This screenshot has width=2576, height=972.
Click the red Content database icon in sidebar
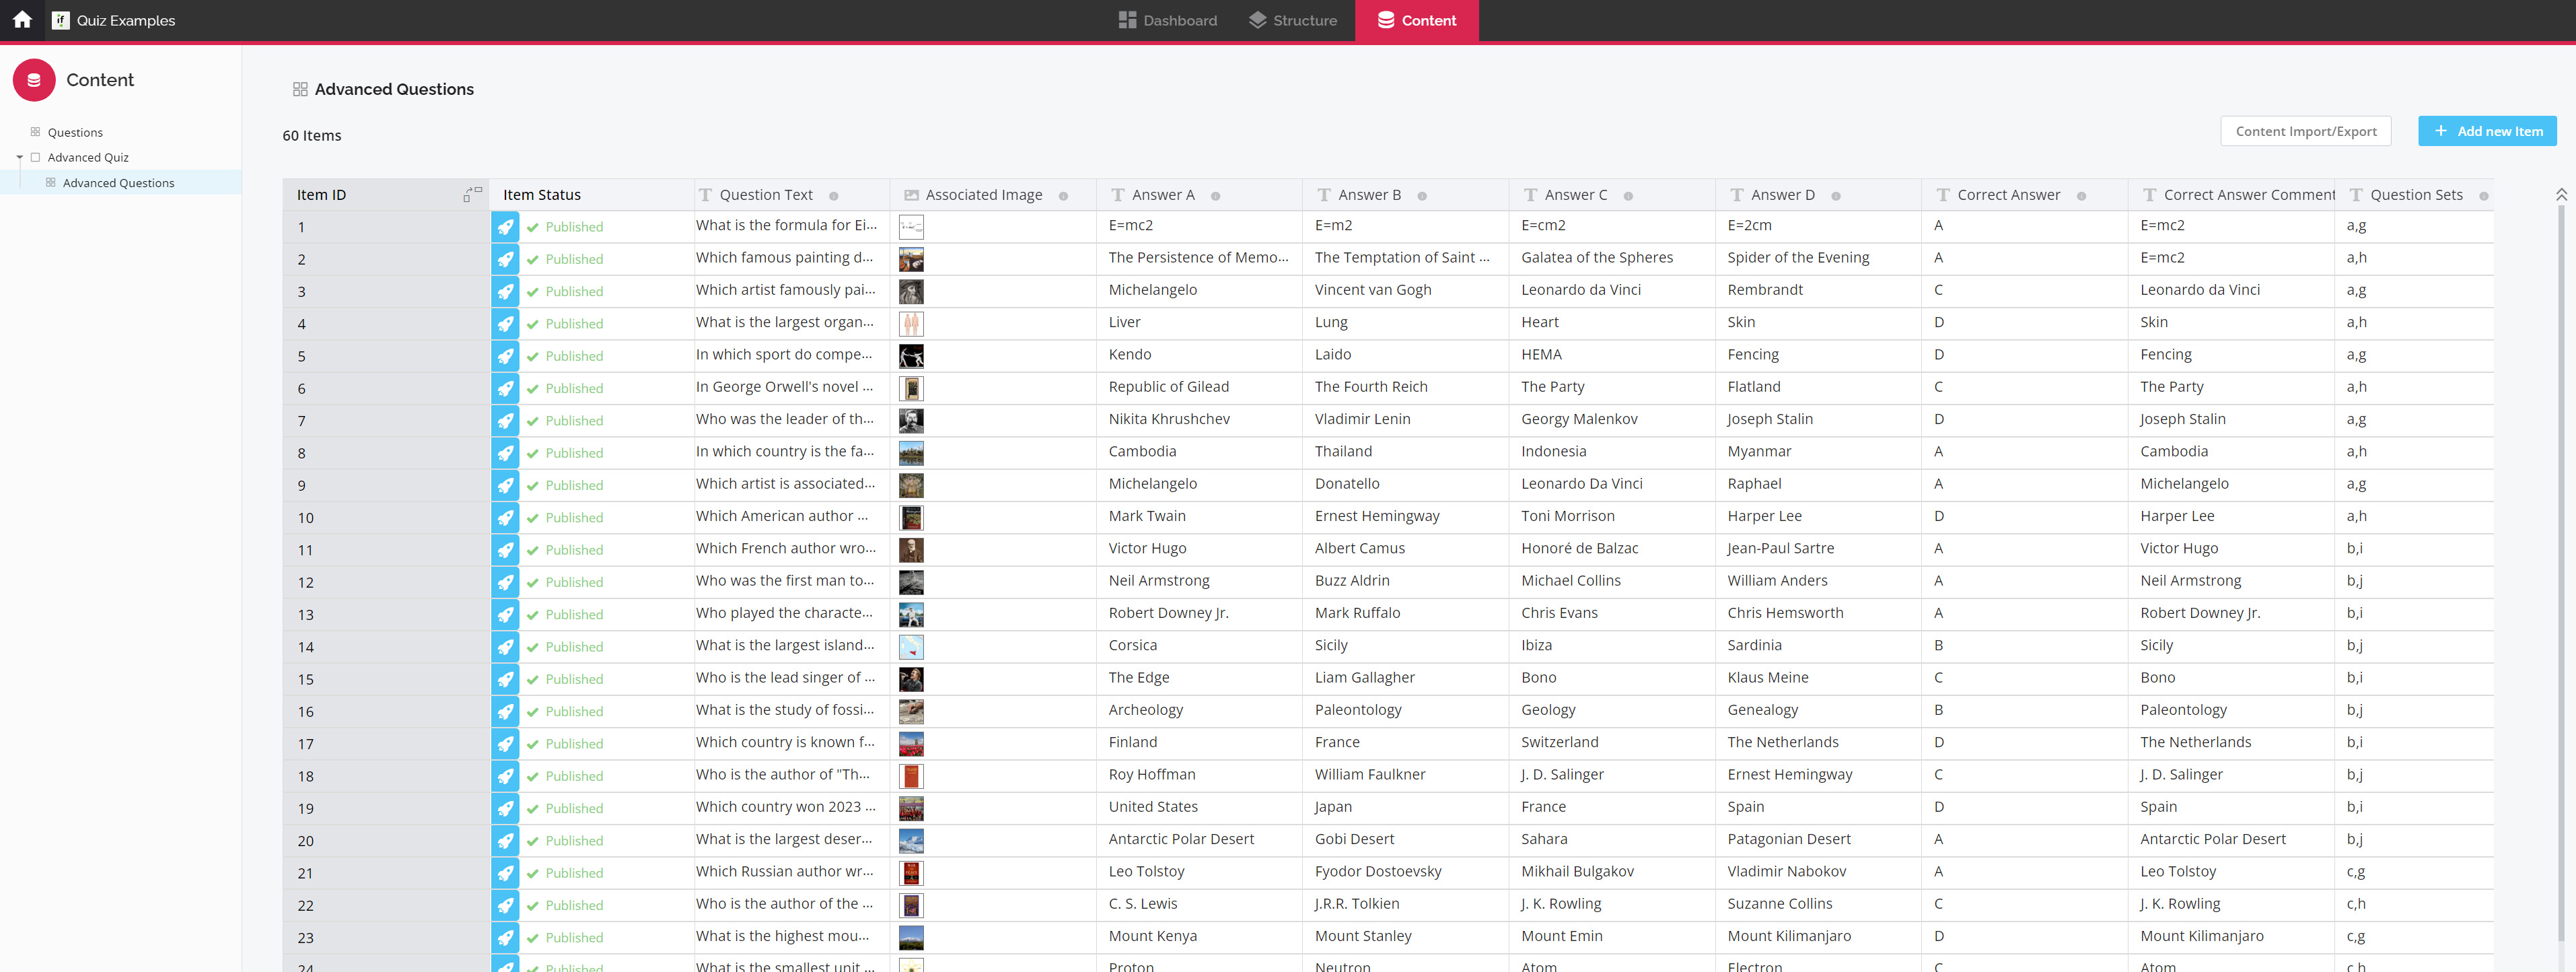coord(34,80)
